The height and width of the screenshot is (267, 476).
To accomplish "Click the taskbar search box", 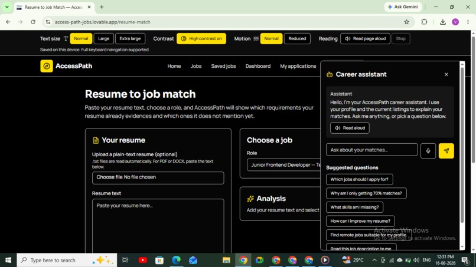I will (x=67, y=260).
